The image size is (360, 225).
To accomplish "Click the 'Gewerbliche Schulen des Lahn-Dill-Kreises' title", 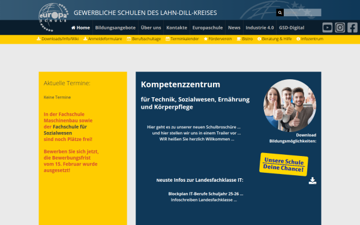I will pos(145,13).
